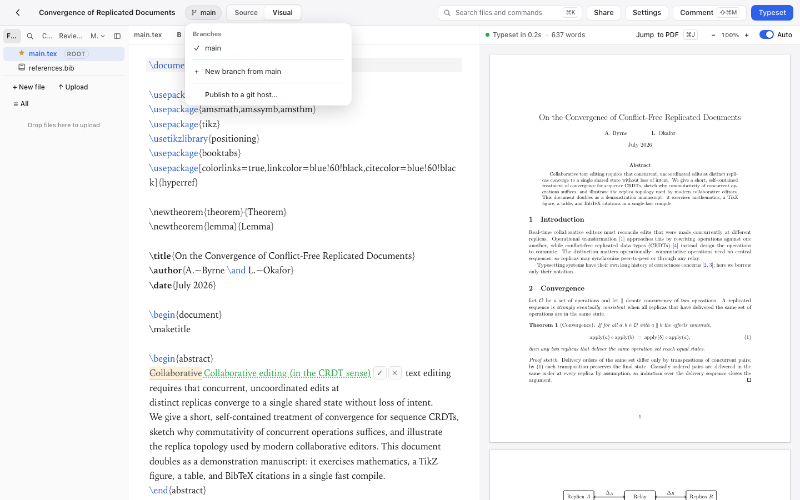This screenshot has height=500, width=800.
Task: Collapse sidebar with the panel icon
Action: click(117, 36)
